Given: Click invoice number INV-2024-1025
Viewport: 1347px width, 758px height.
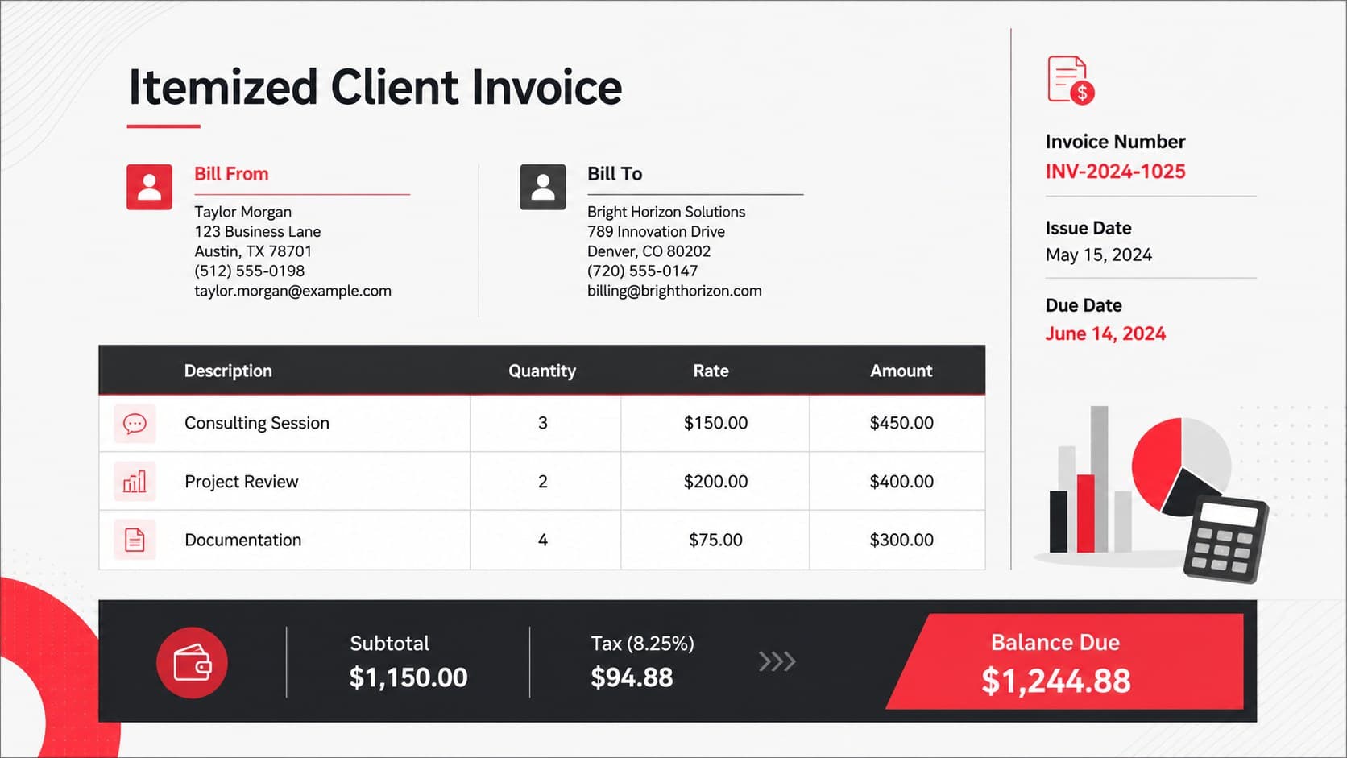Looking at the screenshot, I should point(1115,172).
